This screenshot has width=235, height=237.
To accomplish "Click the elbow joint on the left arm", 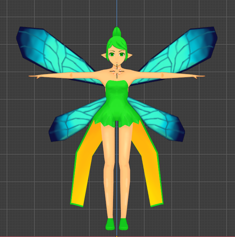I will point(71,75).
